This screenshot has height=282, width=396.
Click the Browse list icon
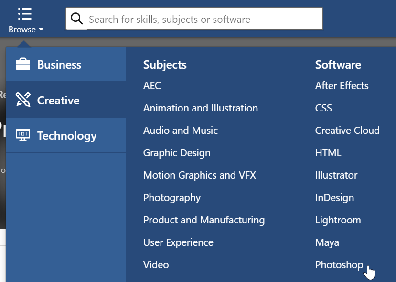[24, 14]
